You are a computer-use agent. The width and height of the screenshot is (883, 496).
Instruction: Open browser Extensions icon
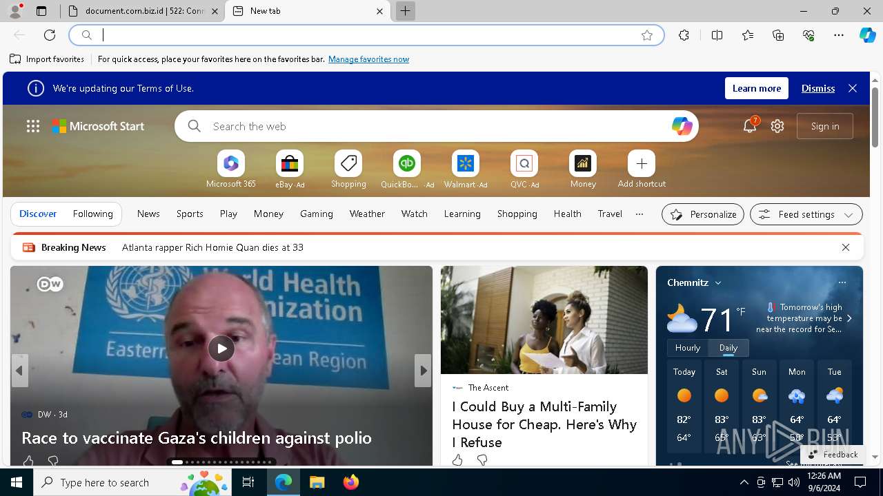coord(684,35)
